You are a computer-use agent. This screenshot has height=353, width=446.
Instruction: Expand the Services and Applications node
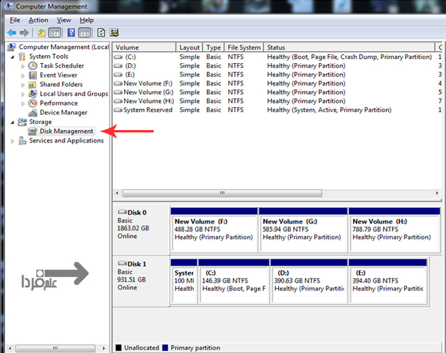click(14, 141)
